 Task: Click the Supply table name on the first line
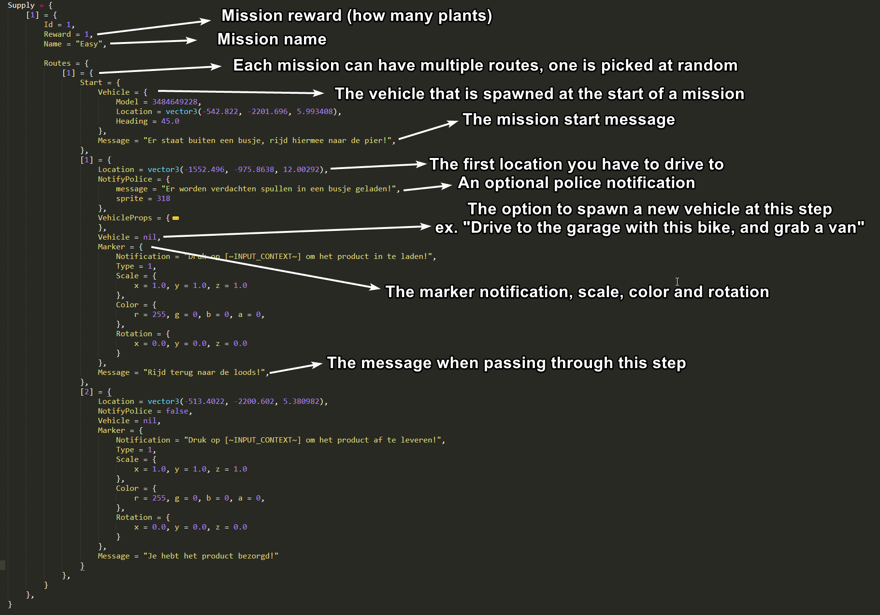pyautogui.click(x=21, y=5)
